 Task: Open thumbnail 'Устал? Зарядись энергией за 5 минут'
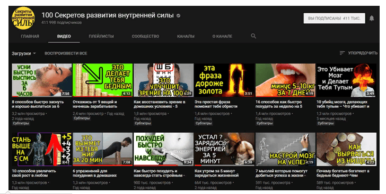[x=224, y=149]
